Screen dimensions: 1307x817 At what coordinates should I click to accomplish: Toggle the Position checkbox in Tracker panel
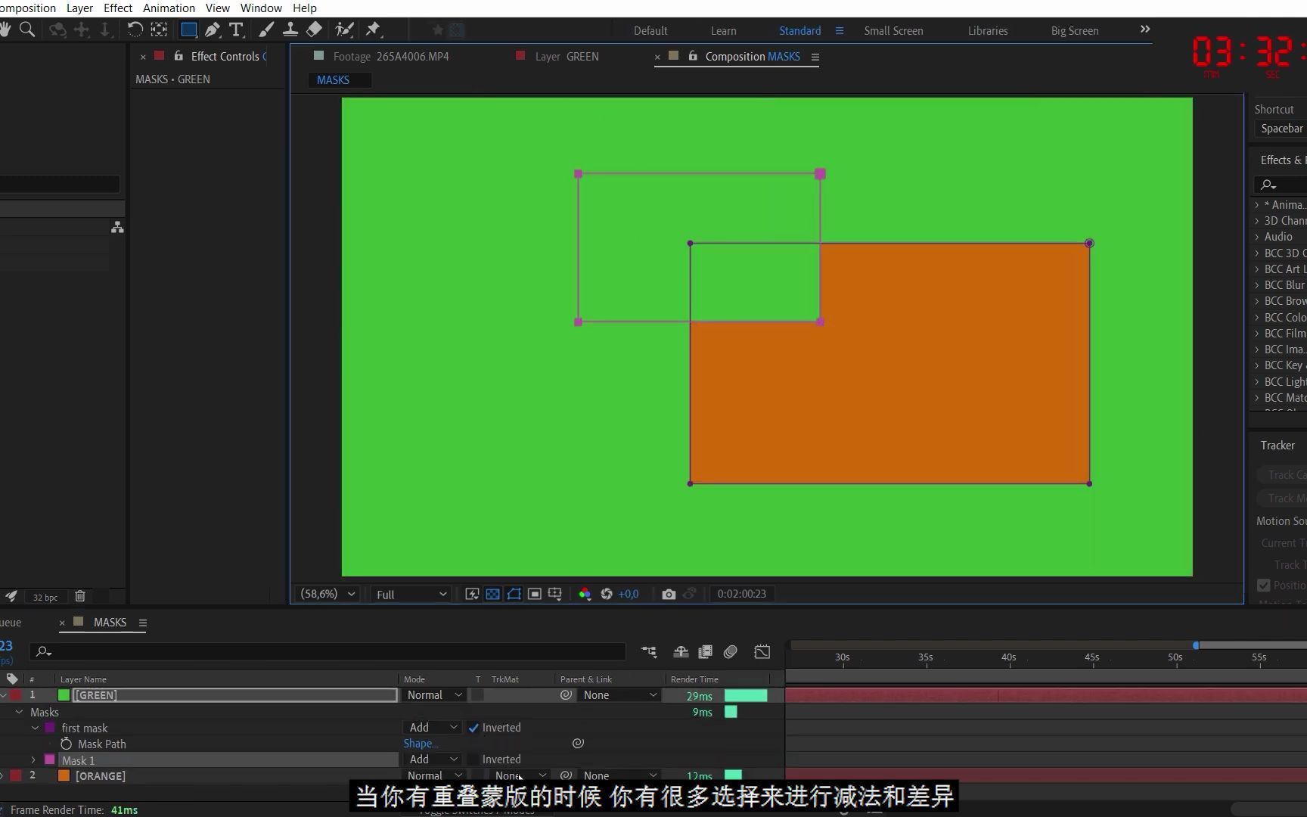point(1263,585)
